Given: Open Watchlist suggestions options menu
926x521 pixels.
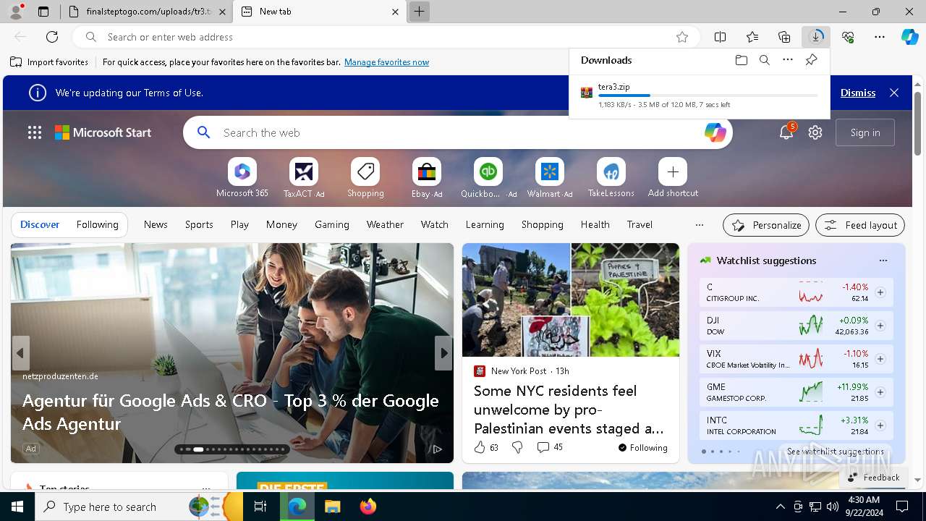Looking at the screenshot, I should (x=883, y=260).
